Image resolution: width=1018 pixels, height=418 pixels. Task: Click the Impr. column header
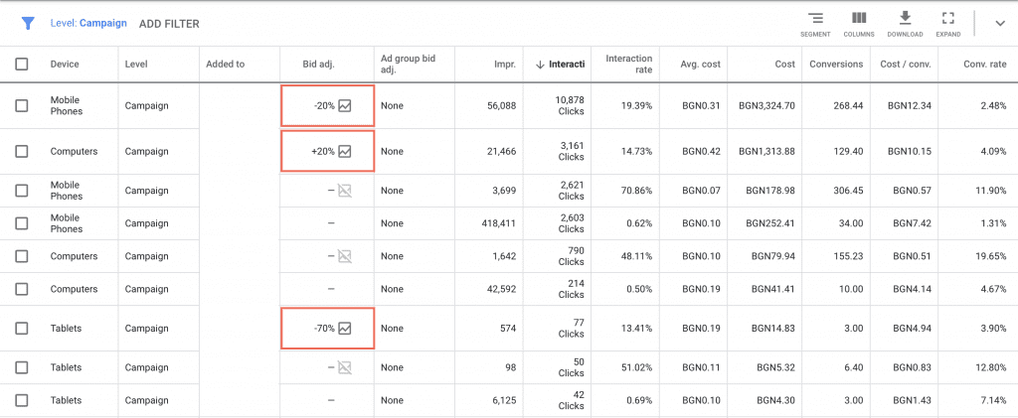point(505,65)
